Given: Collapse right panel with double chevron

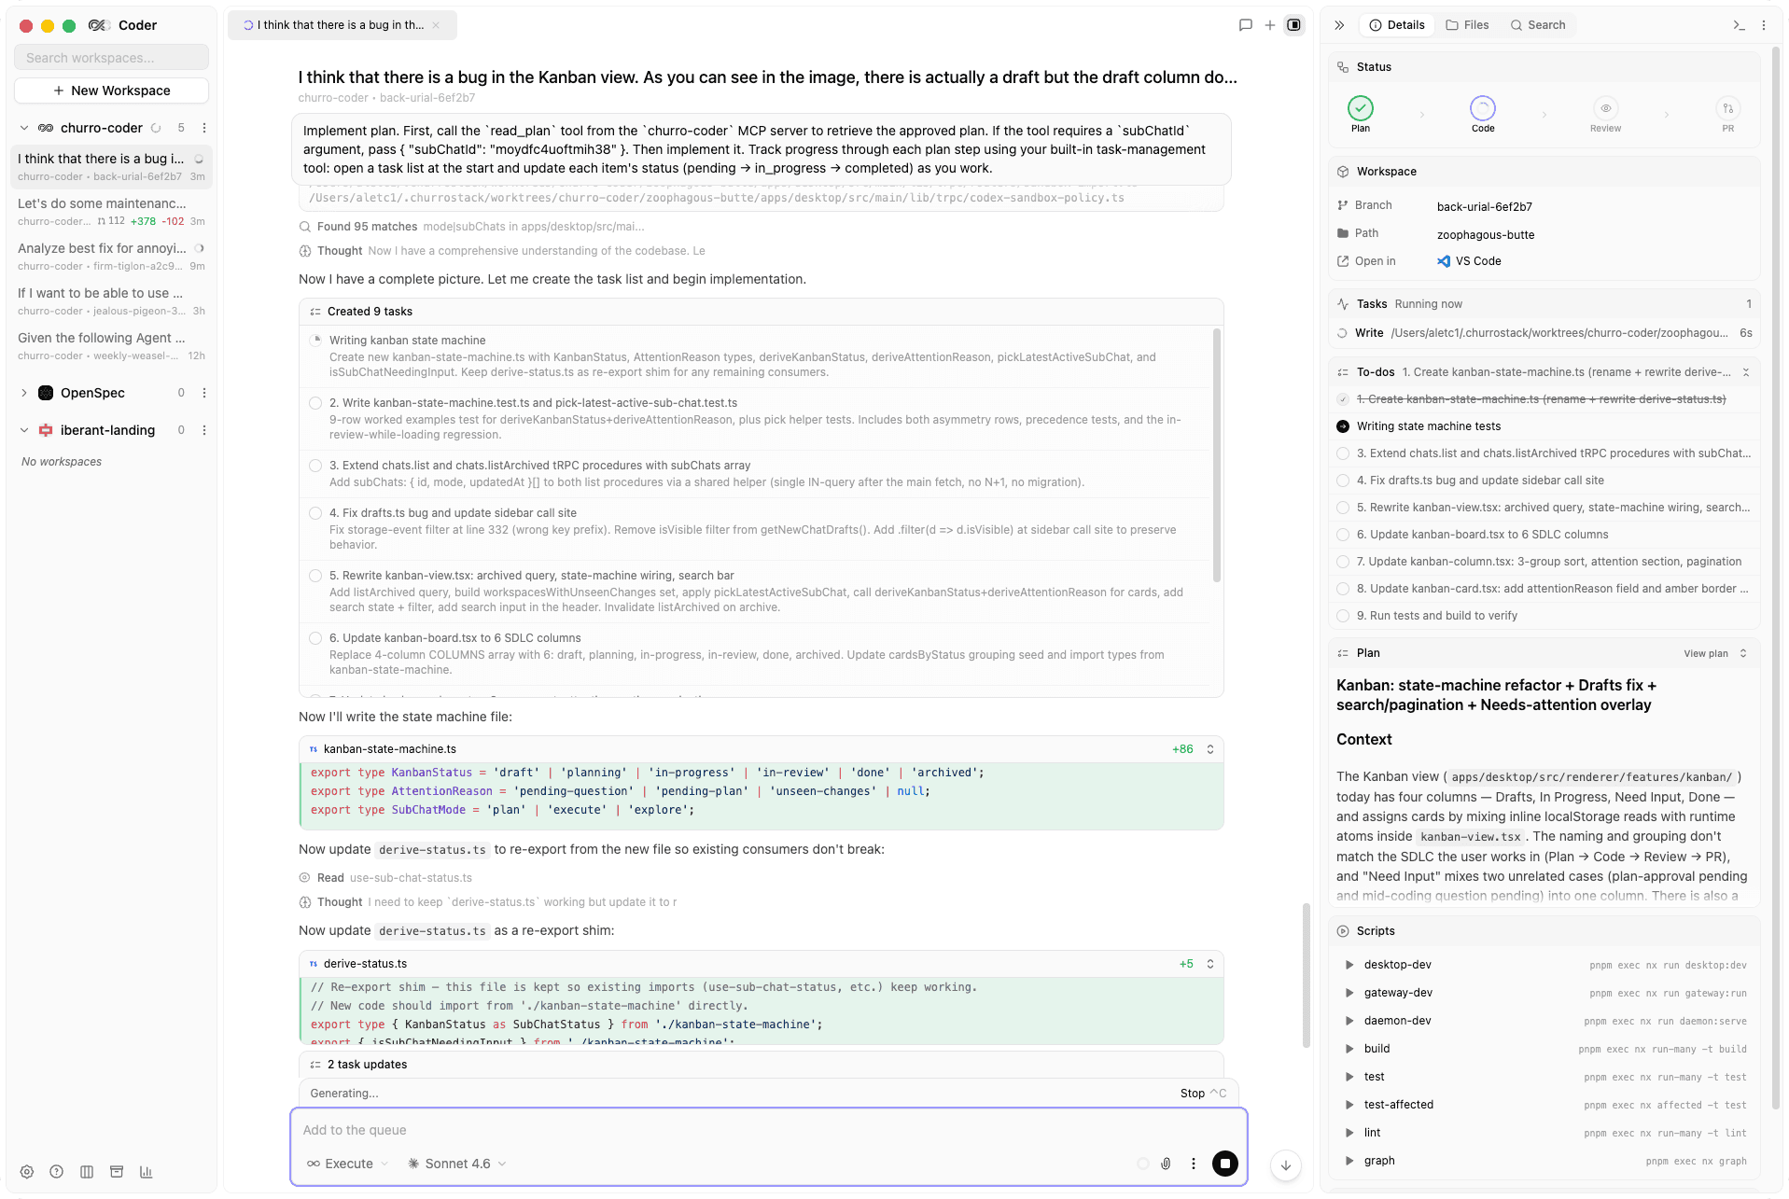Looking at the screenshot, I should (1339, 25).
